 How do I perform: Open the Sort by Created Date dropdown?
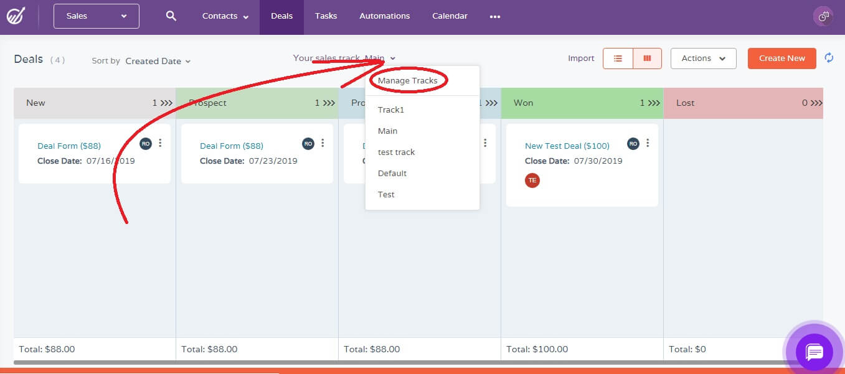[x=156, y=61]
